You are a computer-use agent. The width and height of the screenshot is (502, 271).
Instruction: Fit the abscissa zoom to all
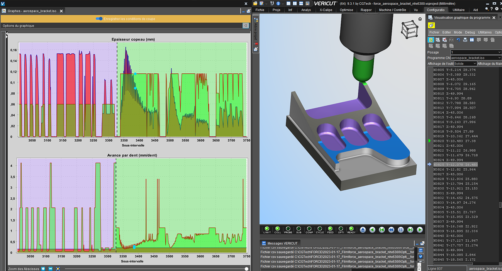tap(58, 269)
